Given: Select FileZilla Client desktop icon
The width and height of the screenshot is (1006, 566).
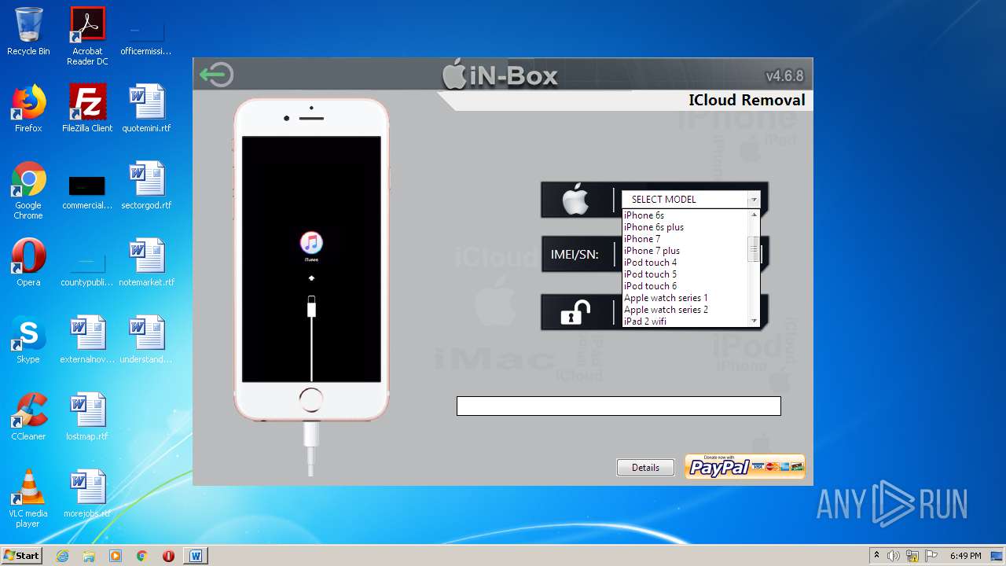Looking at the screenshot, I should pyautogui.click(x=87, y=108).
